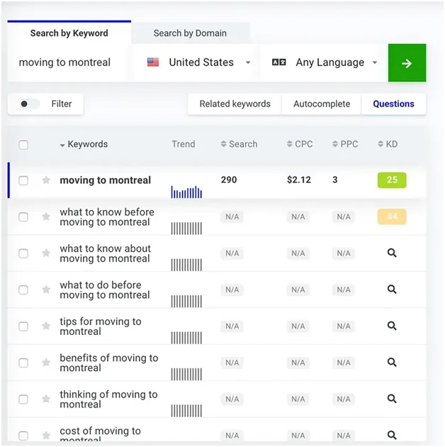Click the language translate icon

coord(278,62)
